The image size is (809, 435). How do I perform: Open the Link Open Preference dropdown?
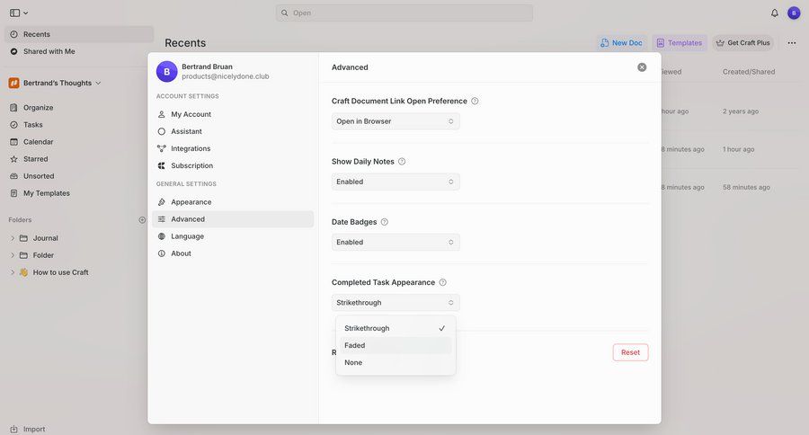[x=396, y=121]
